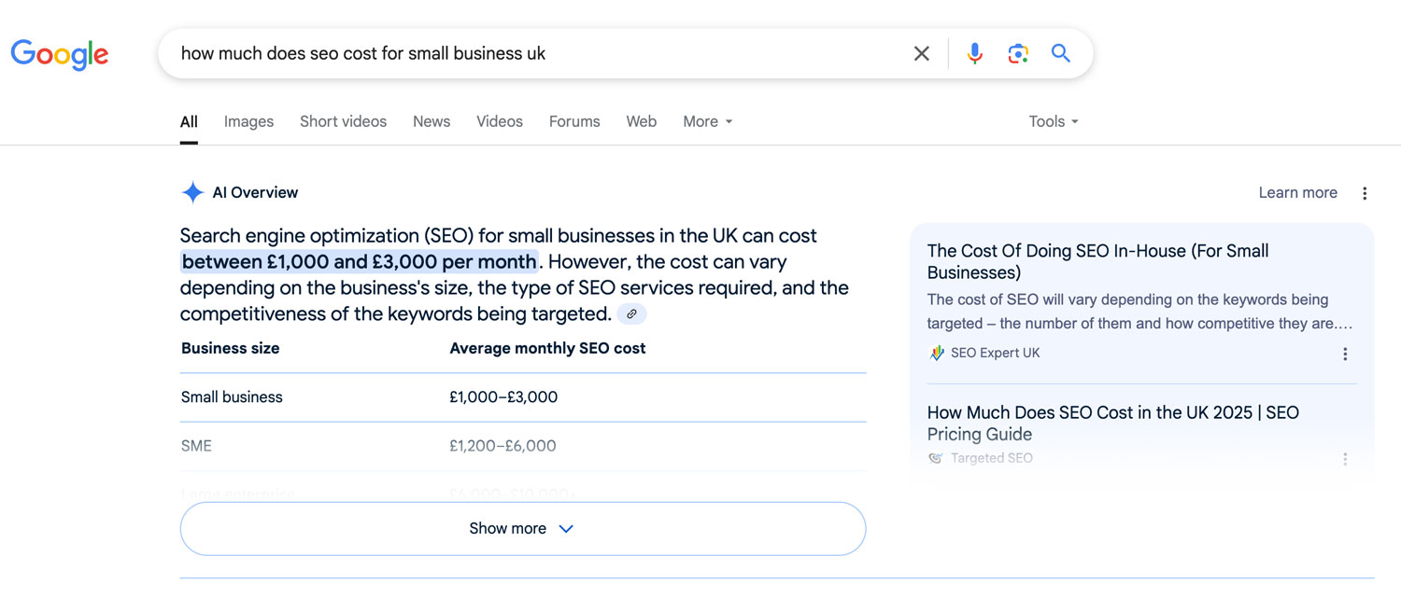1401x612 pixels.
Task: Open Google Lens image search icon
Action: pos(1018,54)
